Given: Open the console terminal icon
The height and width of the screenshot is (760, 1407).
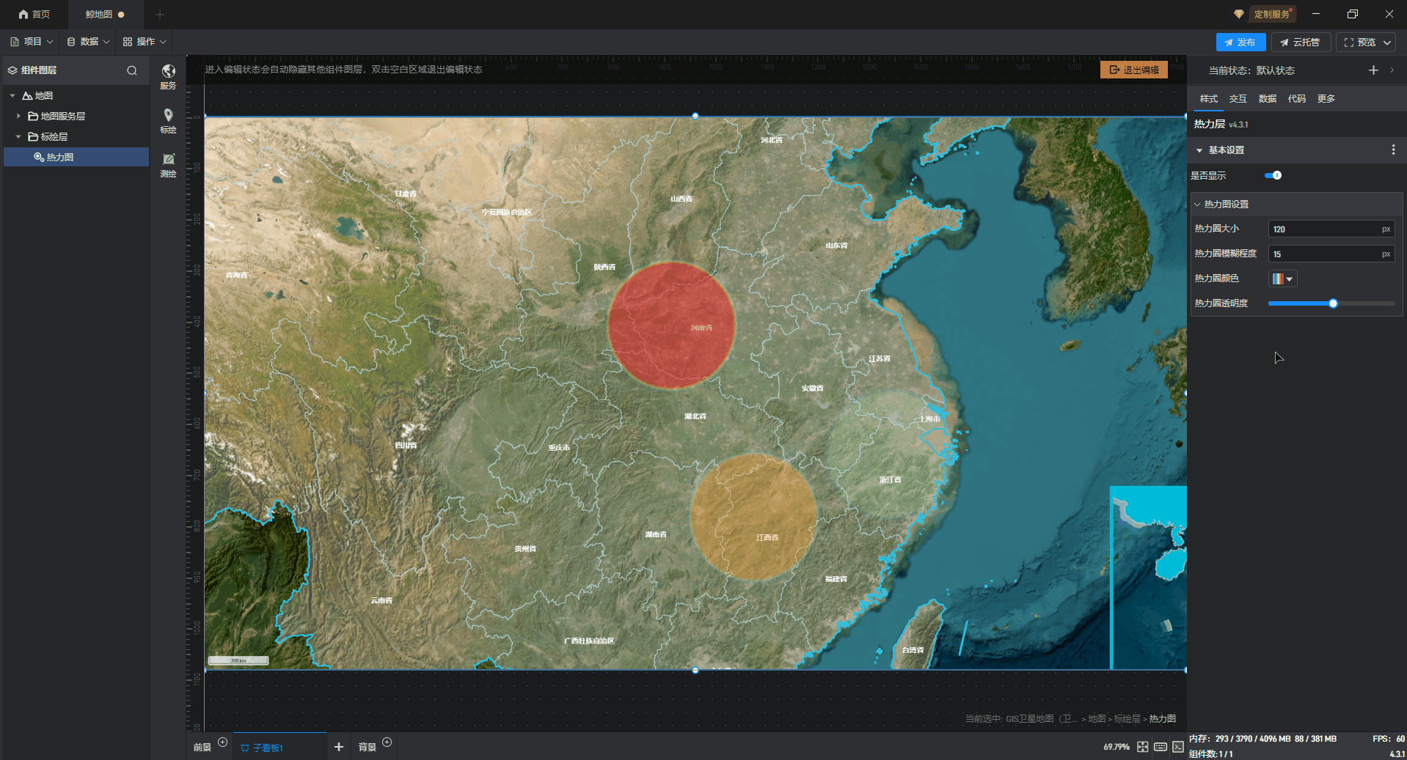Looking at the screenshot, I should [x=1177, y=747].
